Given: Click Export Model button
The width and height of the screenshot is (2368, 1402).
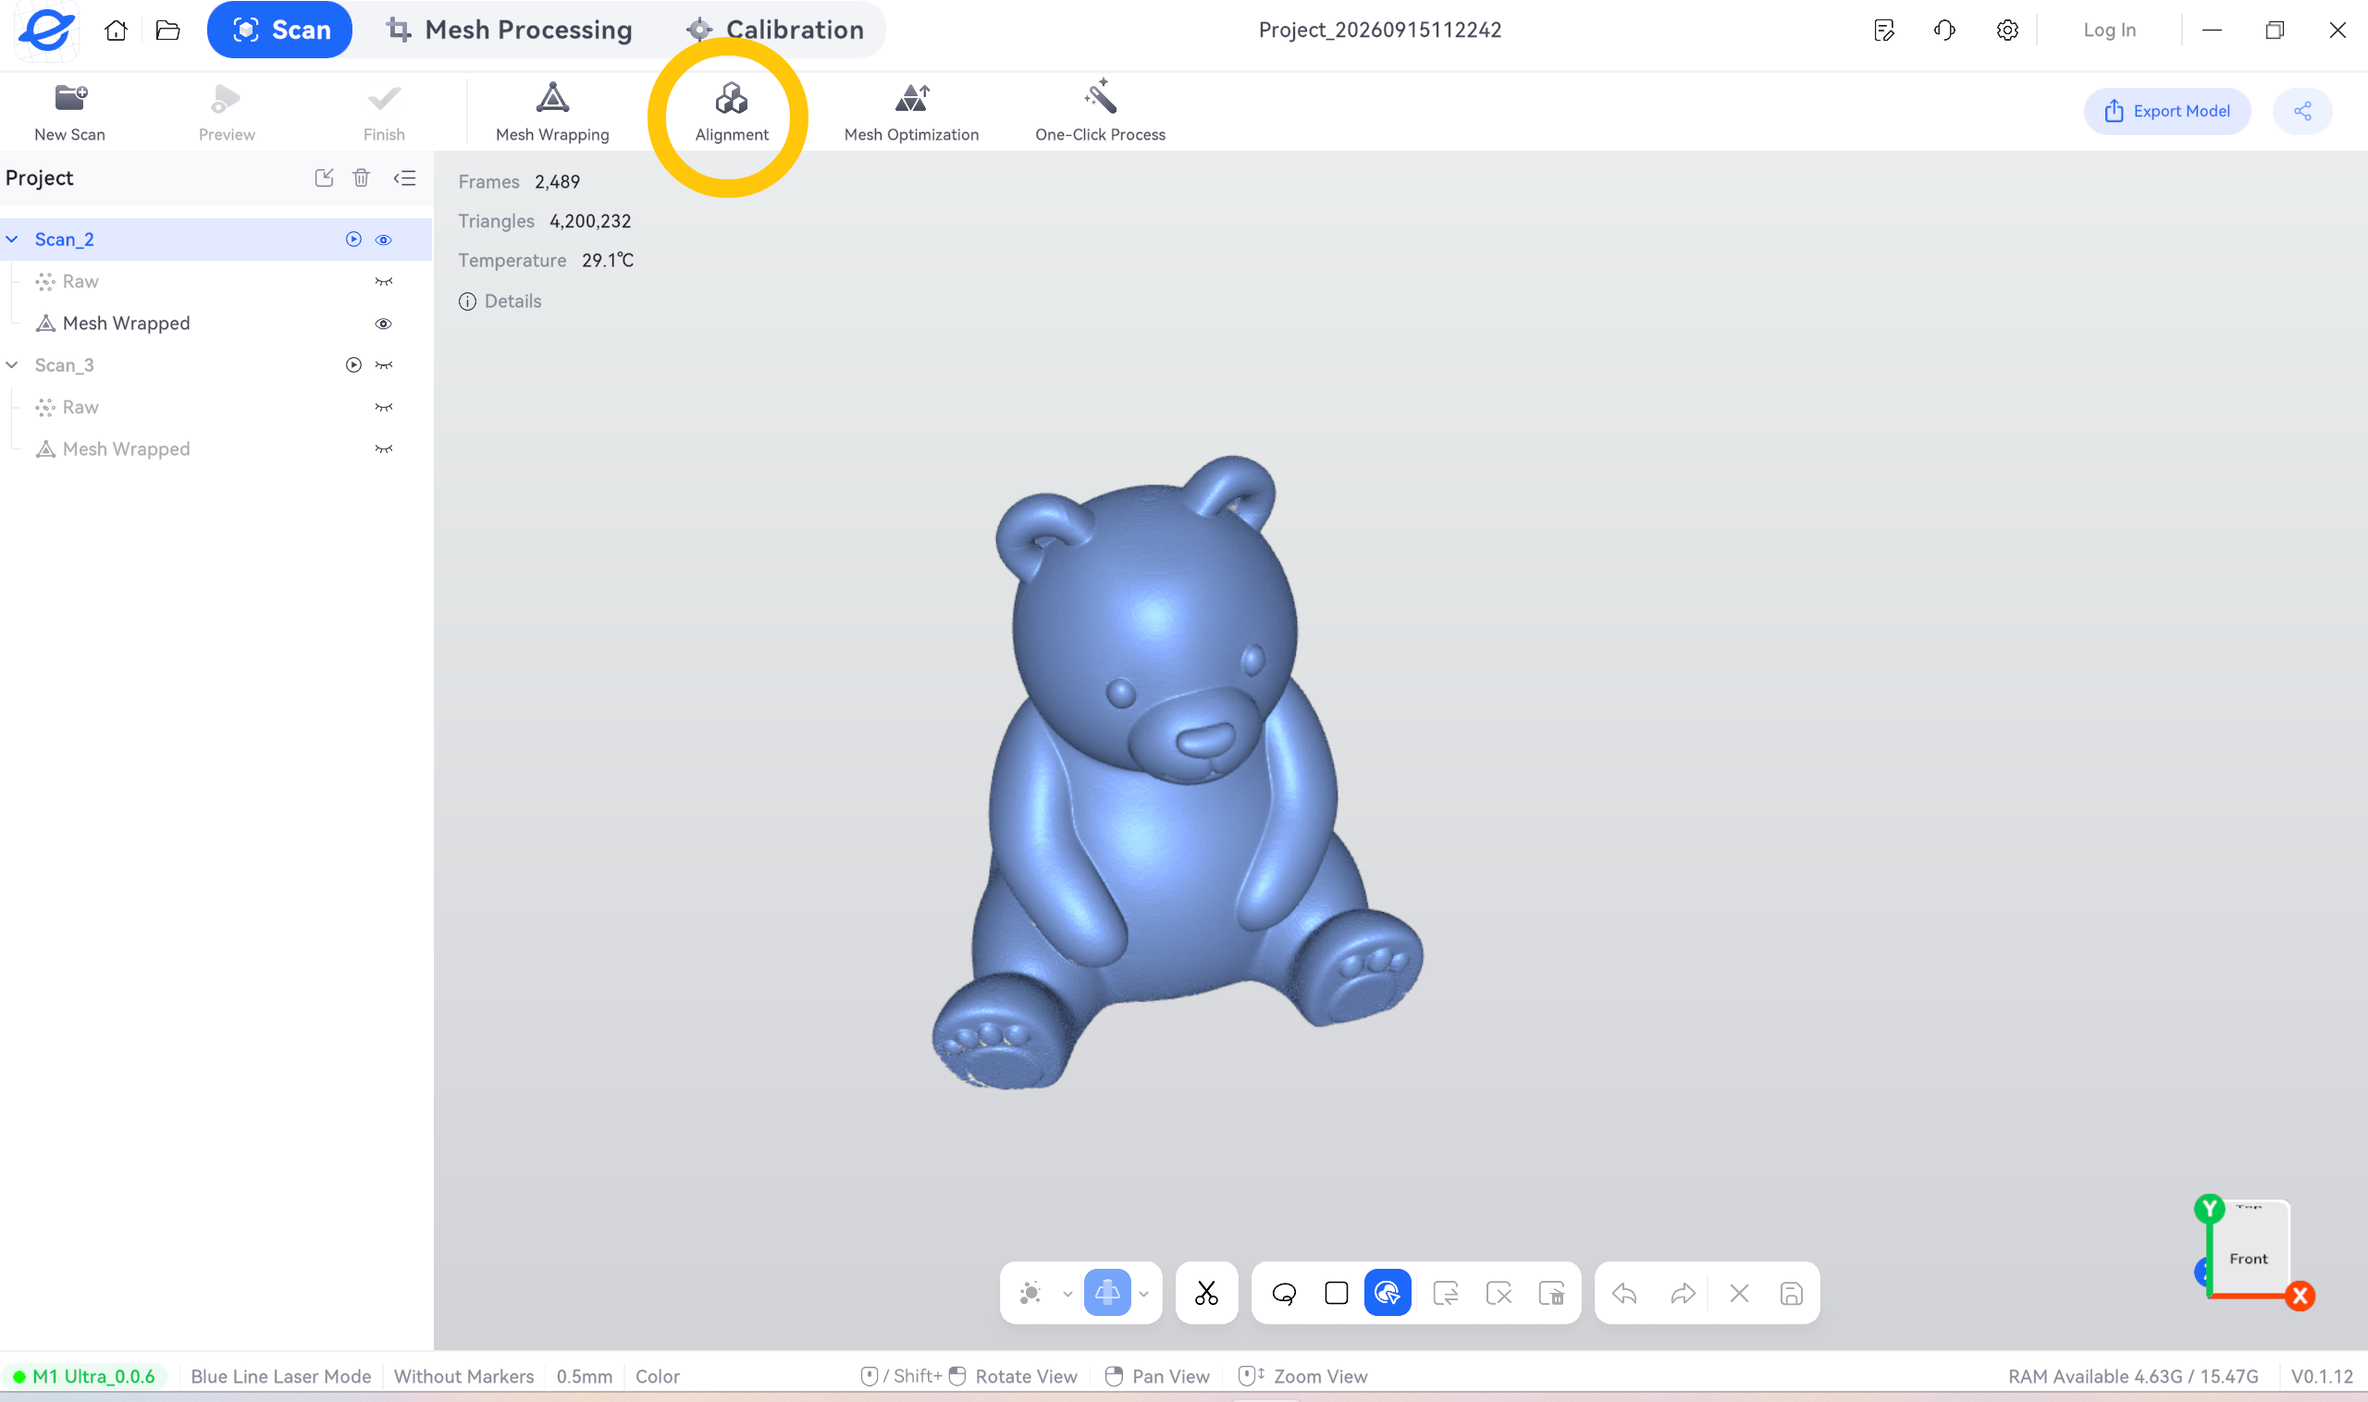Looking at the screenshot, I should click(x=2166, y=112).
